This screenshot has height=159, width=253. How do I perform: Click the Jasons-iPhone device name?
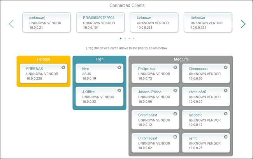[x=149, y=92]
